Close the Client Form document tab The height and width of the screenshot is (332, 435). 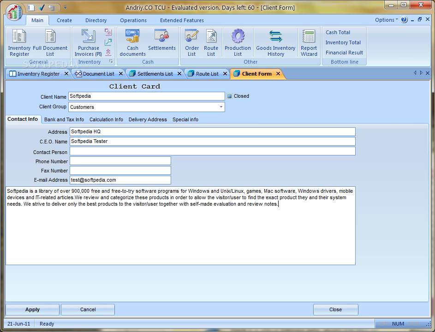[x=278, y=73]
